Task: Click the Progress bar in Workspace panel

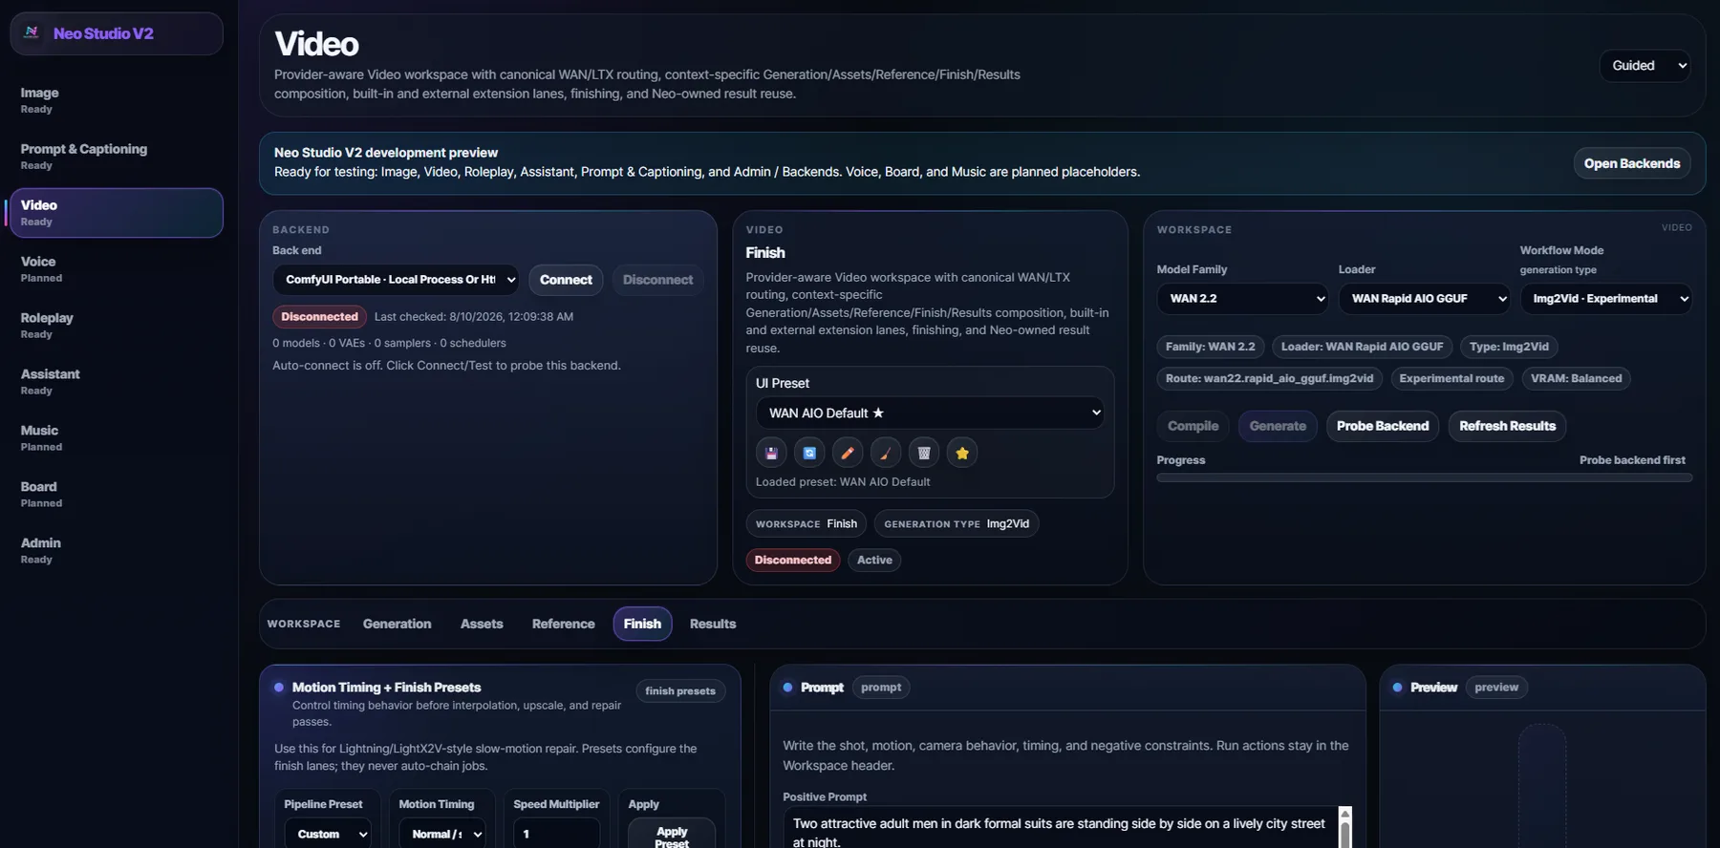Action: pyautogui.click(x=1424, y=477)
